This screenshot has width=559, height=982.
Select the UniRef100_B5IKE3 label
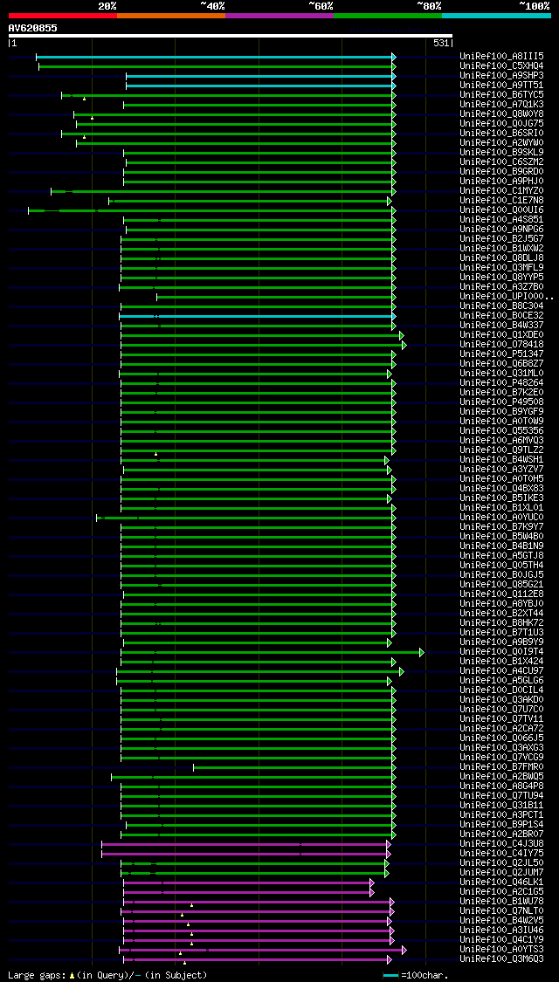click(501, 498)
